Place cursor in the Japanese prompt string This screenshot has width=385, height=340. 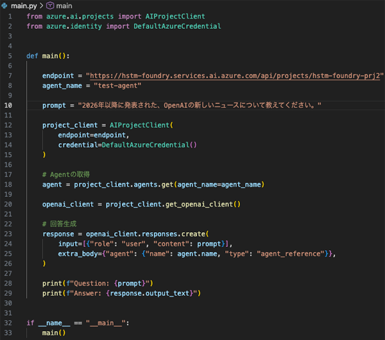click(x=199, y=105)
